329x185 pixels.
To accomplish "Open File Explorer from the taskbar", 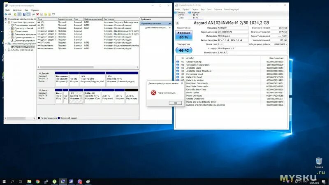I will coord(29,182).
